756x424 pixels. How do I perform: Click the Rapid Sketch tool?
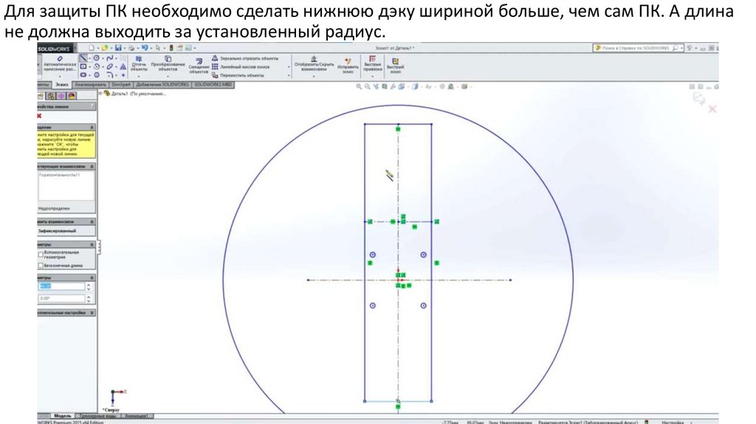click(x=396, y=66)
